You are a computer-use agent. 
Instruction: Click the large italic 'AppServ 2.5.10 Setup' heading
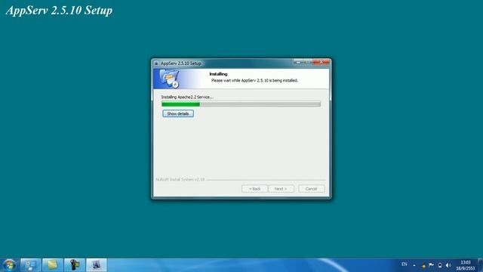(59, 10)
